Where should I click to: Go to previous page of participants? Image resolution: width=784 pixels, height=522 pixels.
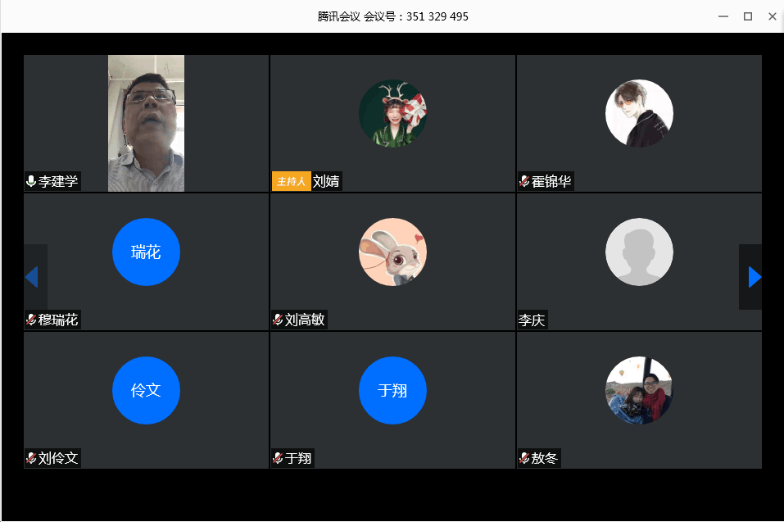[x=32, y=277]
